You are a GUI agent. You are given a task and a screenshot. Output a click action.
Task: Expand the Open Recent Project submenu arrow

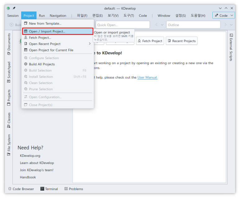pos(90,44)
